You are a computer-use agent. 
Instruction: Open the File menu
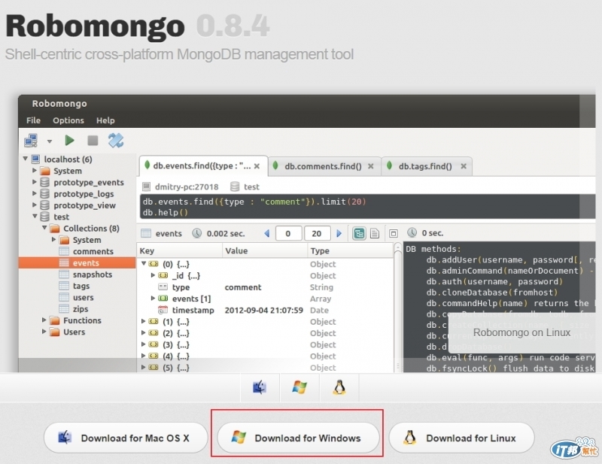(x=33, y=120)
